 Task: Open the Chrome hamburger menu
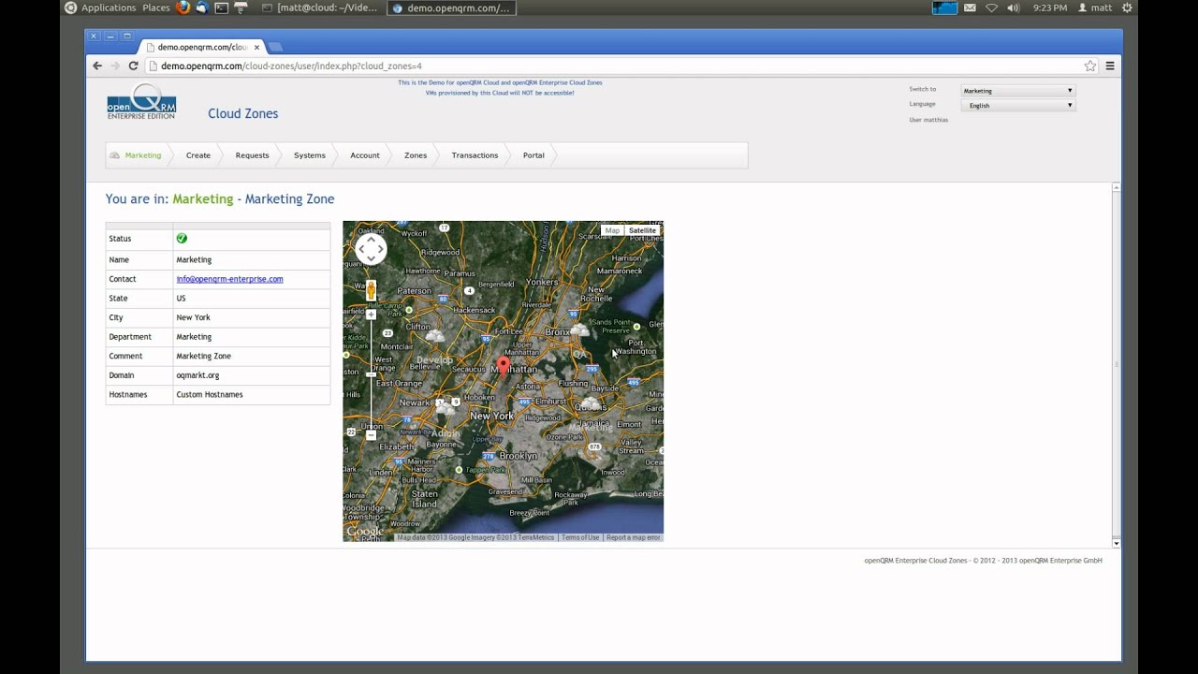click(x=1110, y=66)
